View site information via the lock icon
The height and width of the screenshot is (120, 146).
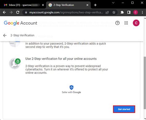[26, 12]
